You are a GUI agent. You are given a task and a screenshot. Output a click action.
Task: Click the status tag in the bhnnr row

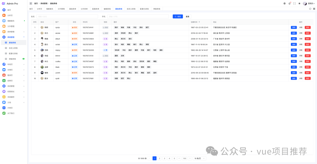[75, 56]
